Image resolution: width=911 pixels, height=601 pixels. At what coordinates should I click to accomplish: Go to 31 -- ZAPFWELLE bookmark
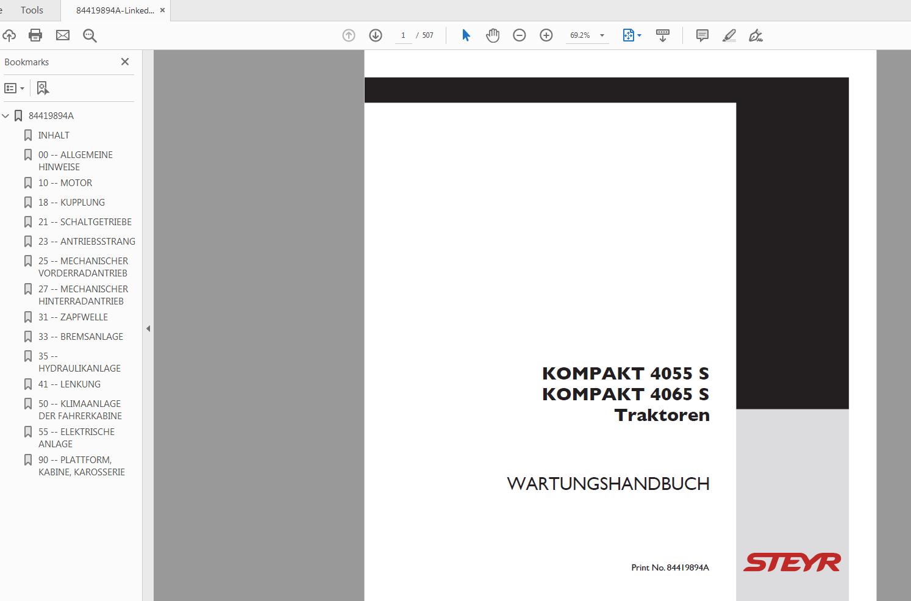pyautogui.click(x=73, y=317)
